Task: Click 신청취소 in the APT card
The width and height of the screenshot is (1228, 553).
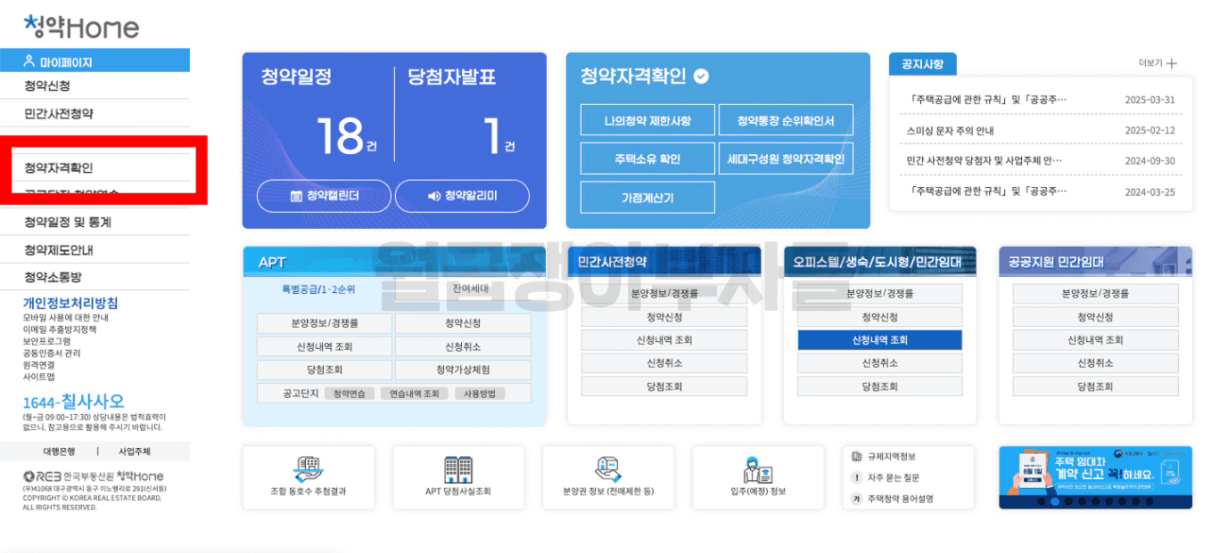Action: [463, 346]
